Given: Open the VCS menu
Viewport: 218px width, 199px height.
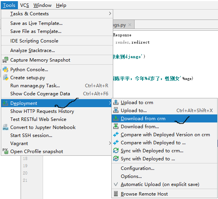Looking at the screenshot, I should [24, 5].
